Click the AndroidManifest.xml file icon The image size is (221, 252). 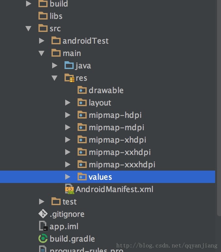coord(69,189)
